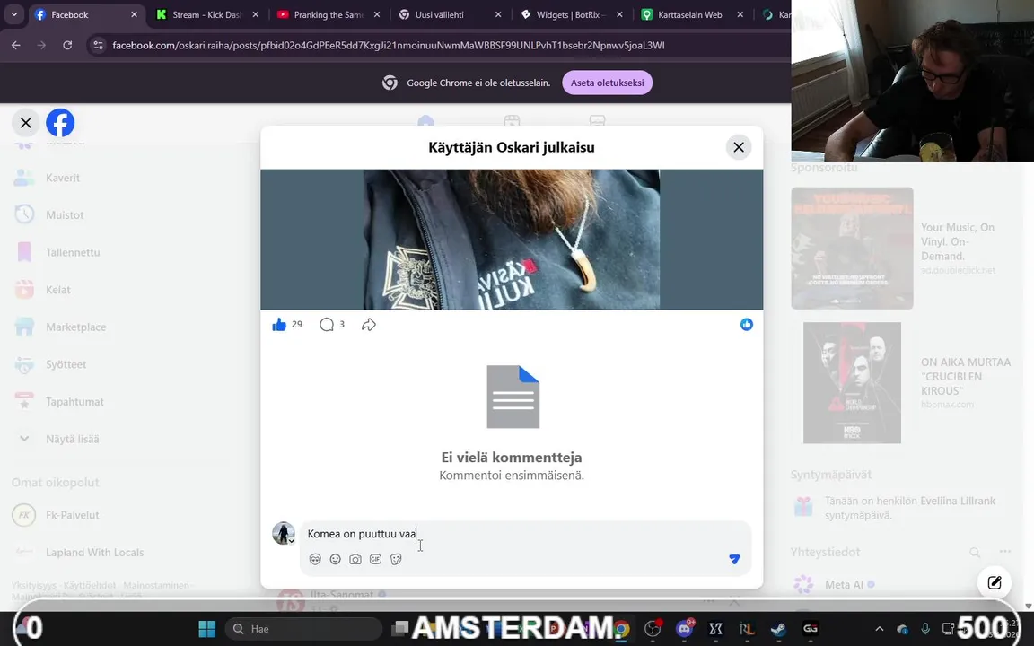Click the X button beside Facebook logo
This screenshot has width=1034, height=646.
tap(26, 123)
